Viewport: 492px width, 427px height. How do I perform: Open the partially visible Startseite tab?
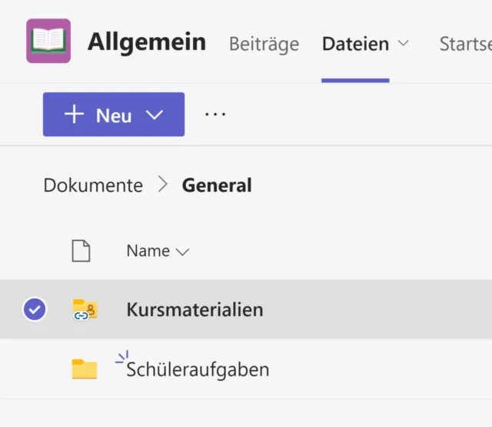pyautogui.click(x=464, y=44)
